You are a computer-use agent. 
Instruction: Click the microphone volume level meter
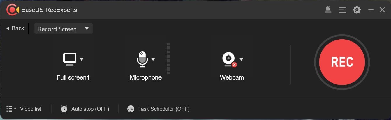coord(168,59)
